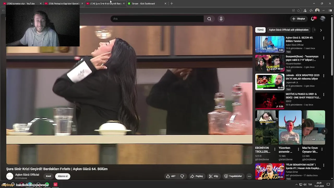Image resolution: width=334 pixels, height=188 pixels.
Task: Click the YouTube search magnifier button
Action: point(209,19)
